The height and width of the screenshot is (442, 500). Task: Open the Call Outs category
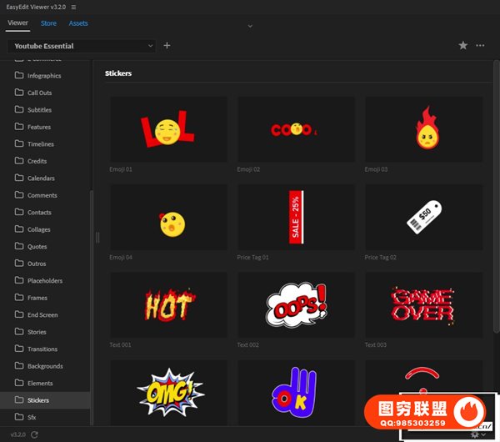[39, 93]
